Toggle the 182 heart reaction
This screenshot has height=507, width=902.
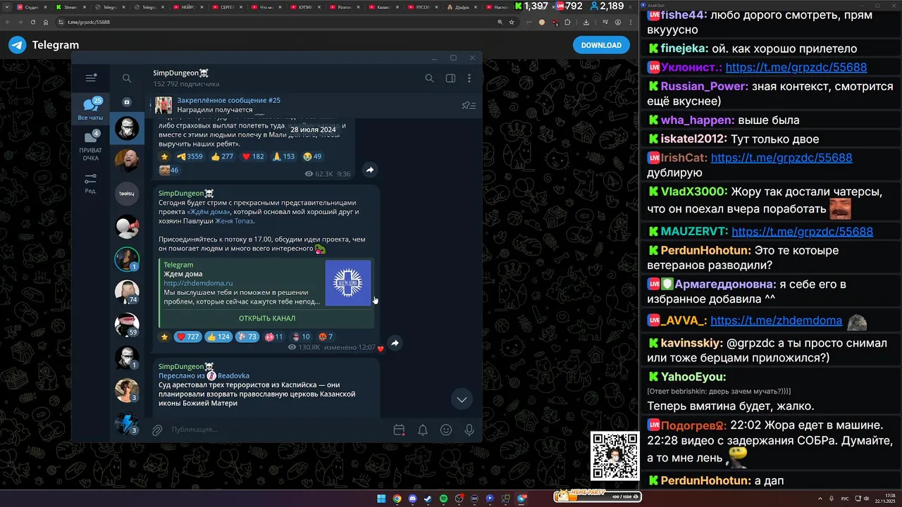[253, 156]
